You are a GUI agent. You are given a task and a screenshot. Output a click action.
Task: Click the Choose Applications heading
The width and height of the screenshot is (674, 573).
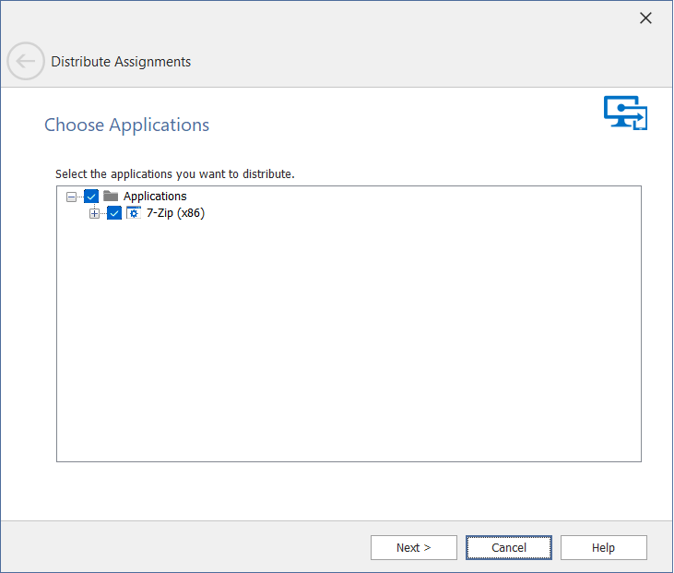[126, 125]
